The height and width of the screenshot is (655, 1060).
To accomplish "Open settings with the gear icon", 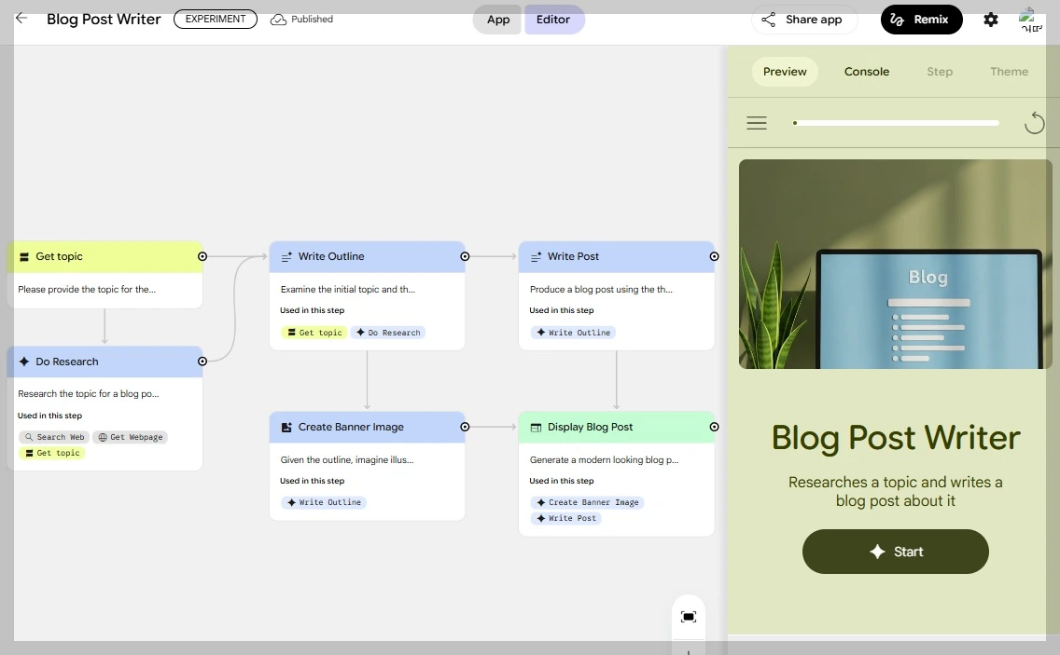I will coord(990,20).
